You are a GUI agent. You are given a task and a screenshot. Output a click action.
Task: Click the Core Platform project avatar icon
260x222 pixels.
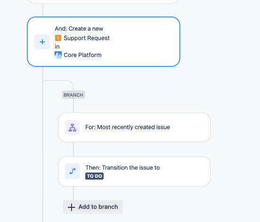click(58, 55)
